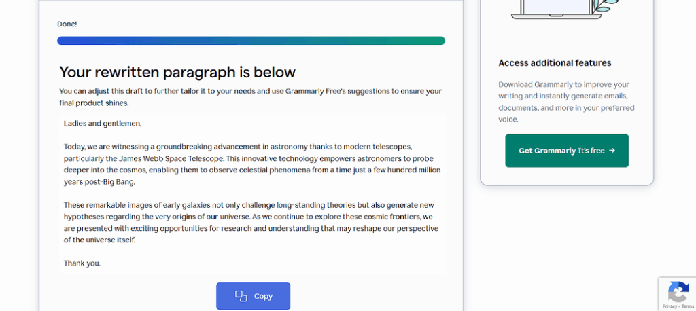Click the 'Download Grammarly to improve' description text
Viewport: 696px width, 311px height.
[x=566, y=102]
